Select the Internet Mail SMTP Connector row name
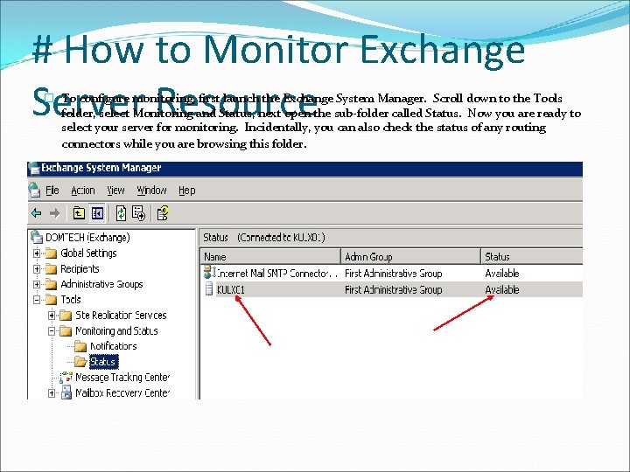Screen dimensions: 630x472 pyautogui.click(x=277, y=274)
